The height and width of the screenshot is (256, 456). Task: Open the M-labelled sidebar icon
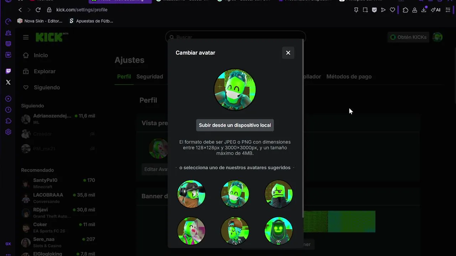coord(8,55)
